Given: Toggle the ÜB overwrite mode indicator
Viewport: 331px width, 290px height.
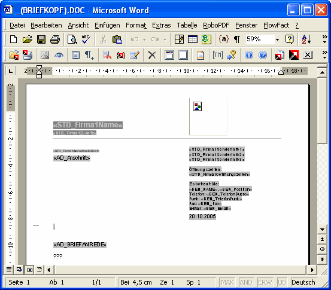Looking at the screenshot, I should tap(282, 282).
